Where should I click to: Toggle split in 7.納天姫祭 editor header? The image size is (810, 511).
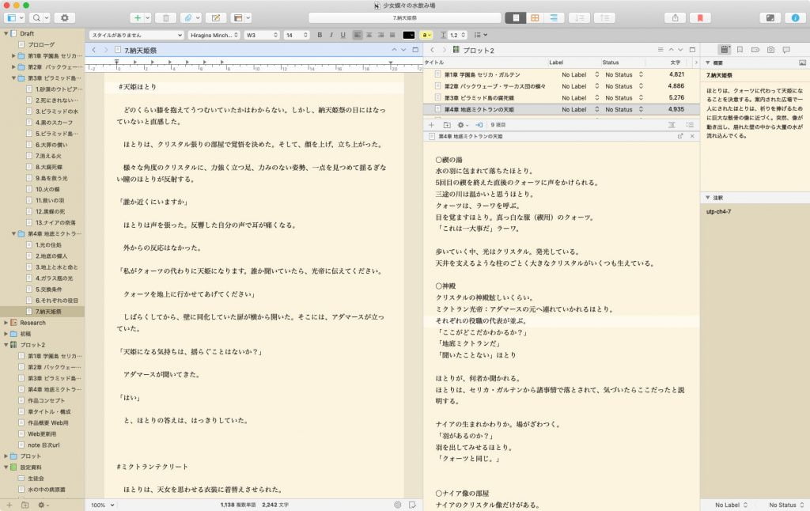click(x=415, y=50)
